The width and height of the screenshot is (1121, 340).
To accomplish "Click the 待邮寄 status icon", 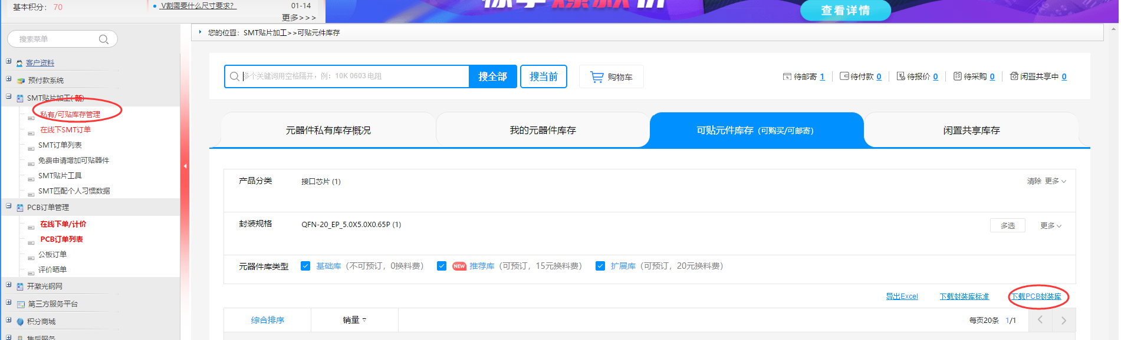I will 787,77.
